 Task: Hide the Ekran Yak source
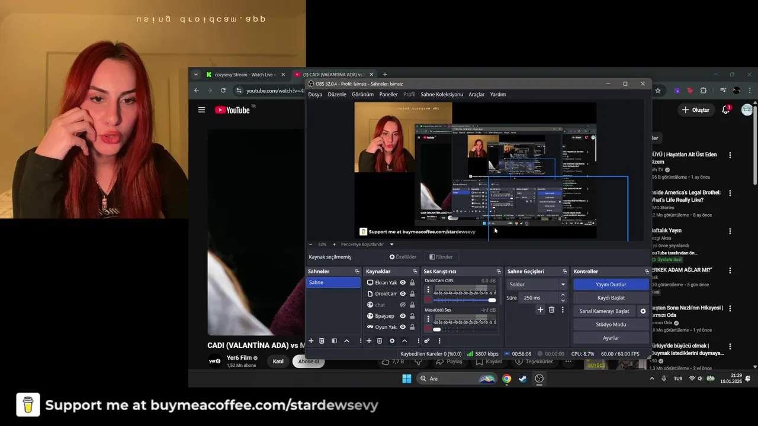(x=403, y=283)
